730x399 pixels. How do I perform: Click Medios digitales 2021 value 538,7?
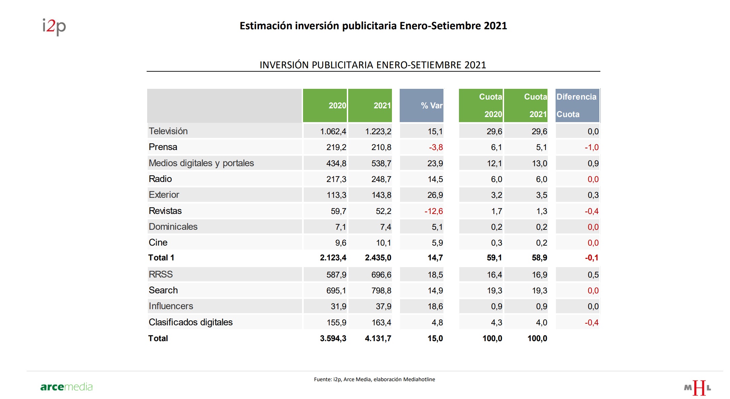(x=381, y=164)
